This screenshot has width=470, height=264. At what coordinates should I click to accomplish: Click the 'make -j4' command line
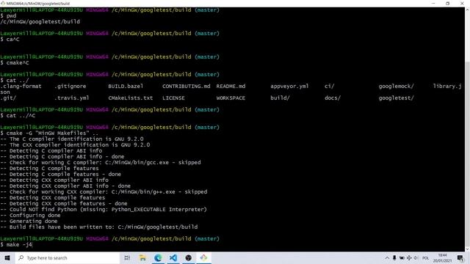[16, 244]
